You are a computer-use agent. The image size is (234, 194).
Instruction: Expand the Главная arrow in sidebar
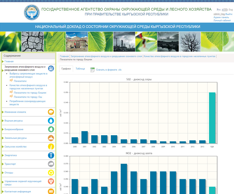click(3, 61)
